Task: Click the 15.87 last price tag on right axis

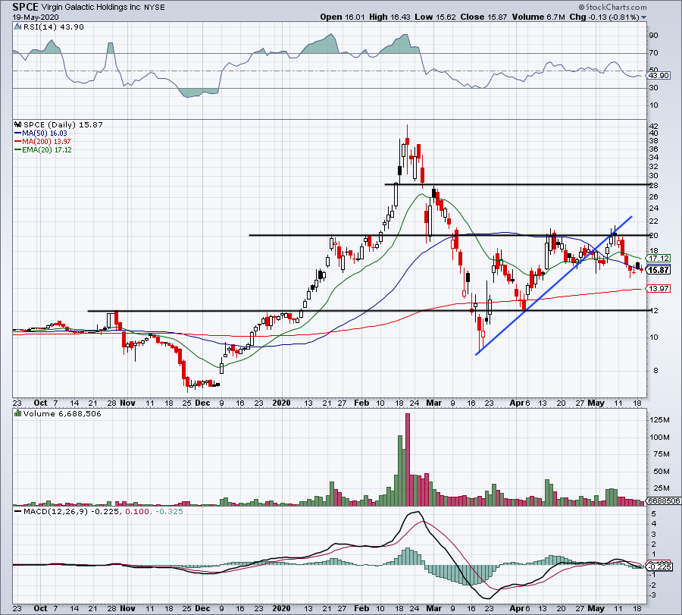Action: [x=659, y=270]
